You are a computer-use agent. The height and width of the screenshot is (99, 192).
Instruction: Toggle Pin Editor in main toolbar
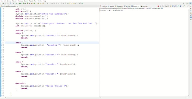(x=82, y=3)
